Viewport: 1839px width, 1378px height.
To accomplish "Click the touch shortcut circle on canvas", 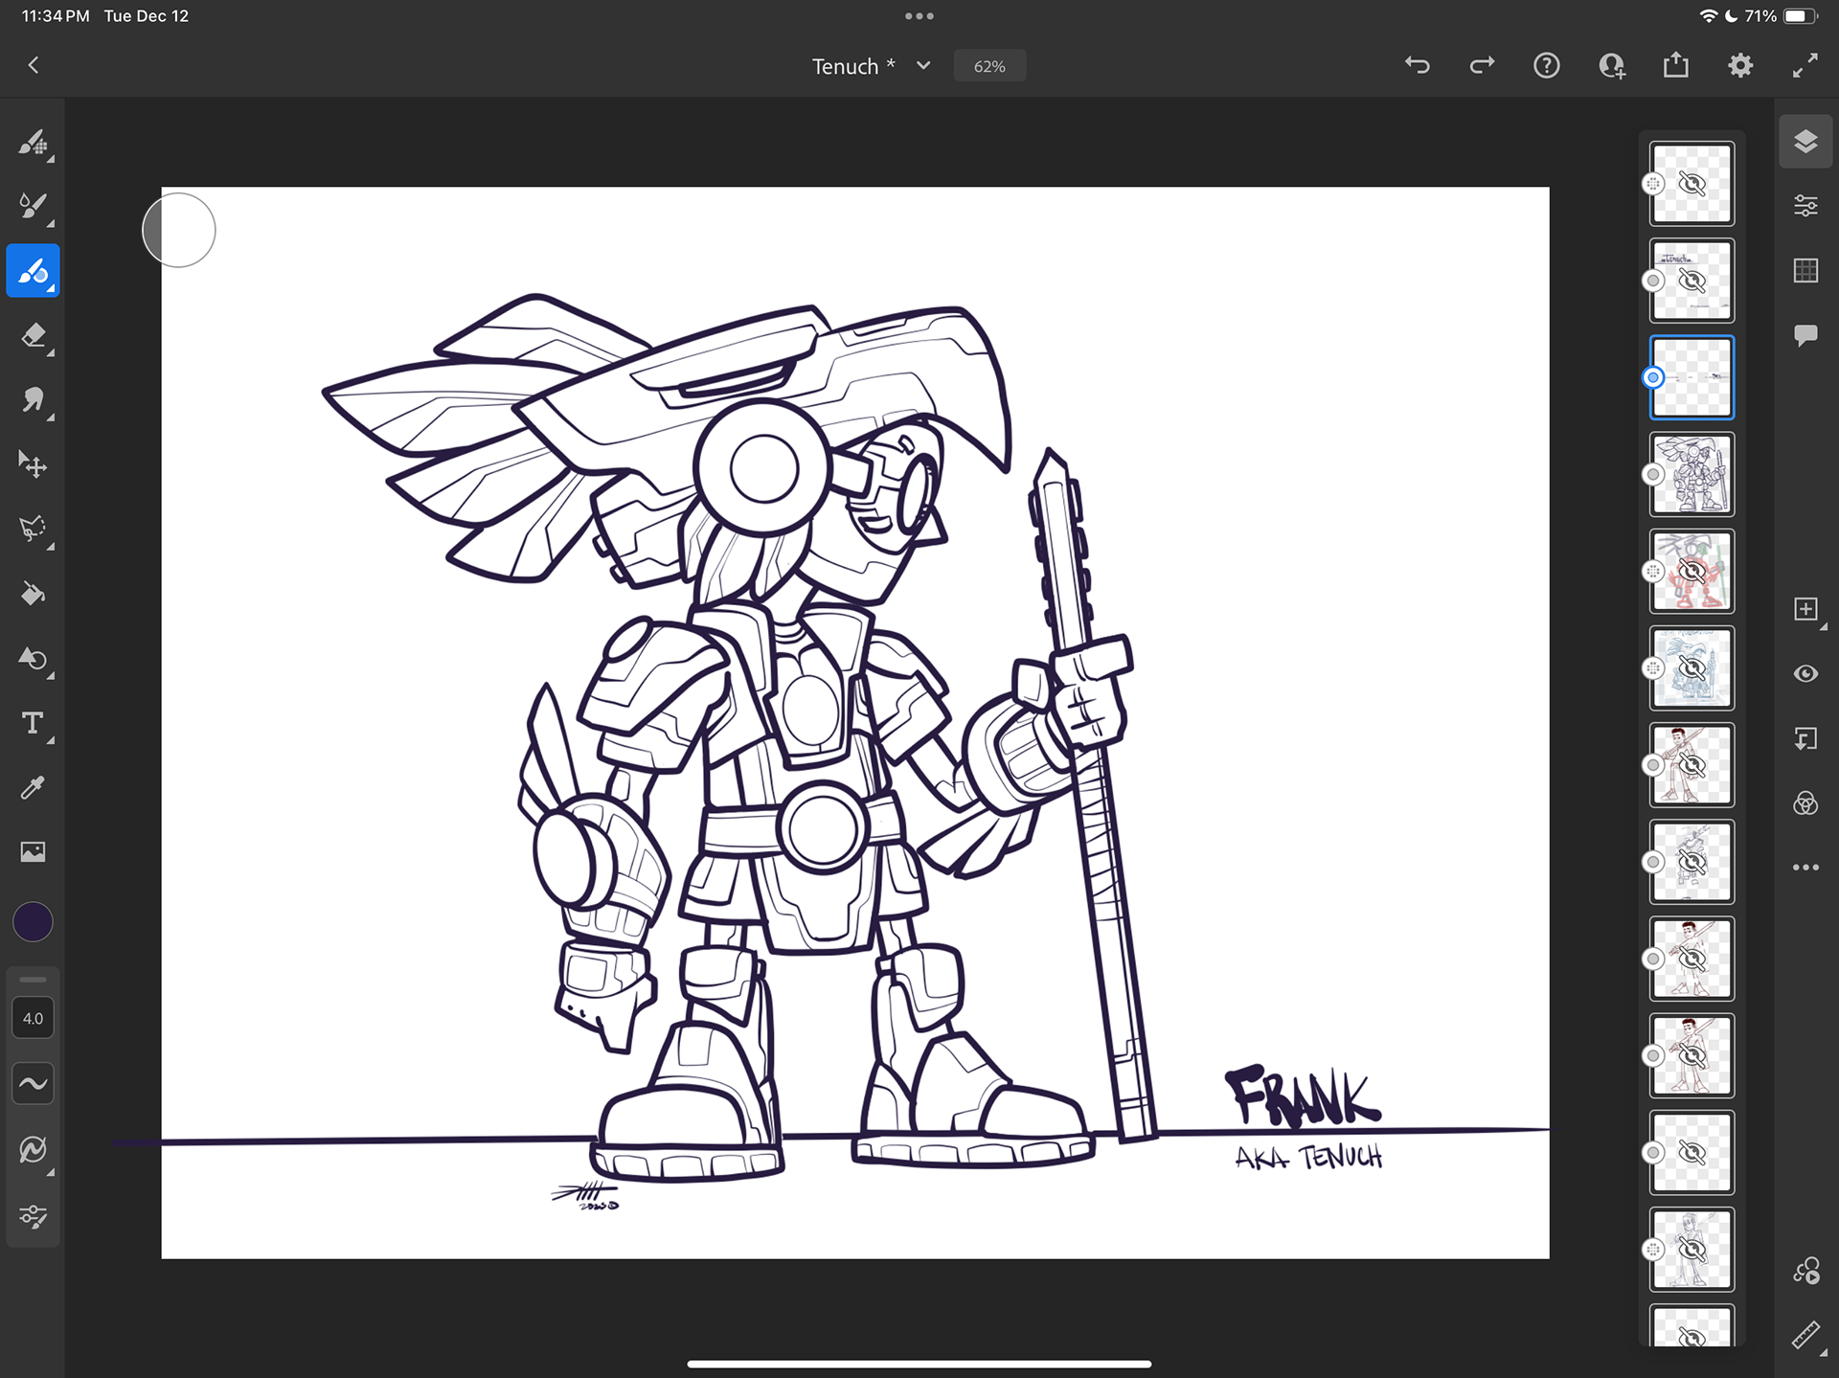I will tap(179, 230).
